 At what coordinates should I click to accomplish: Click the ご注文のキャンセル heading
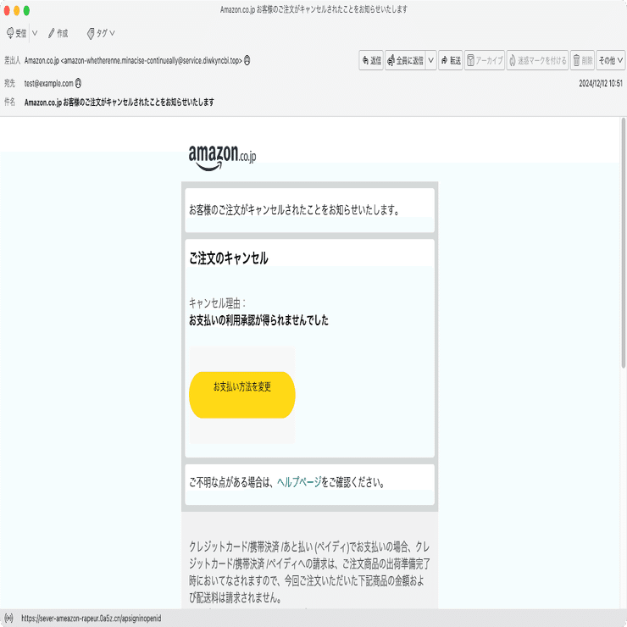(228, 258)
